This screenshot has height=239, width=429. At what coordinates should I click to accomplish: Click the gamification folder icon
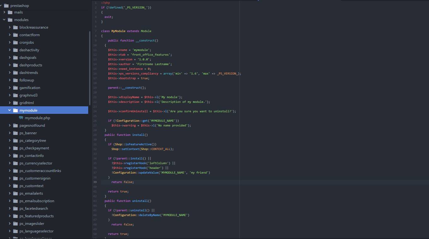click(x=15, y=88)
